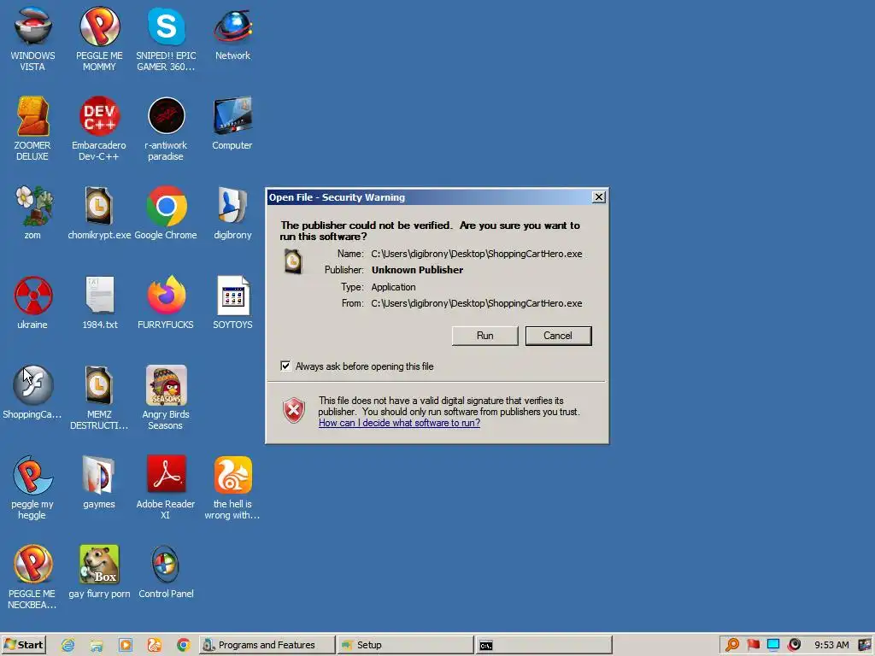Launch Google Chrome from the desktop
875x656 pixels.
pos(166,213)
